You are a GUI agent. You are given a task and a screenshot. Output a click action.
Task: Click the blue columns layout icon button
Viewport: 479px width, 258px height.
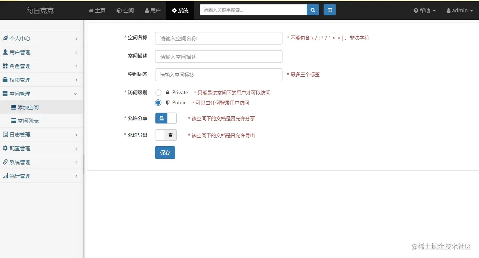[x=330, y=10]
